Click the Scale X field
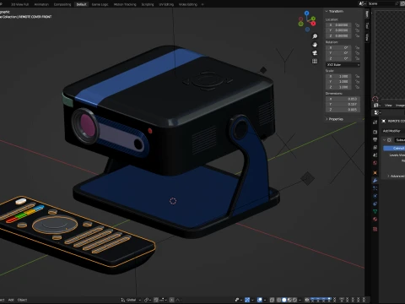The image size is (405, 304). click(338, 76)
